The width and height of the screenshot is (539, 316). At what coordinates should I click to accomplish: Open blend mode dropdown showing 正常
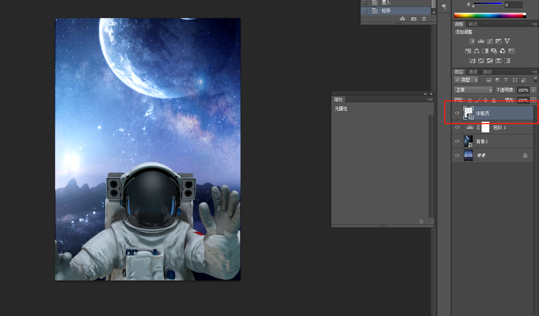coord(473,90)
